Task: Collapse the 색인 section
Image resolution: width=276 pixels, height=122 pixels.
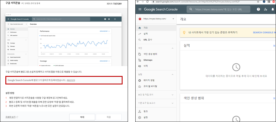Action: (x=172, y=48)
